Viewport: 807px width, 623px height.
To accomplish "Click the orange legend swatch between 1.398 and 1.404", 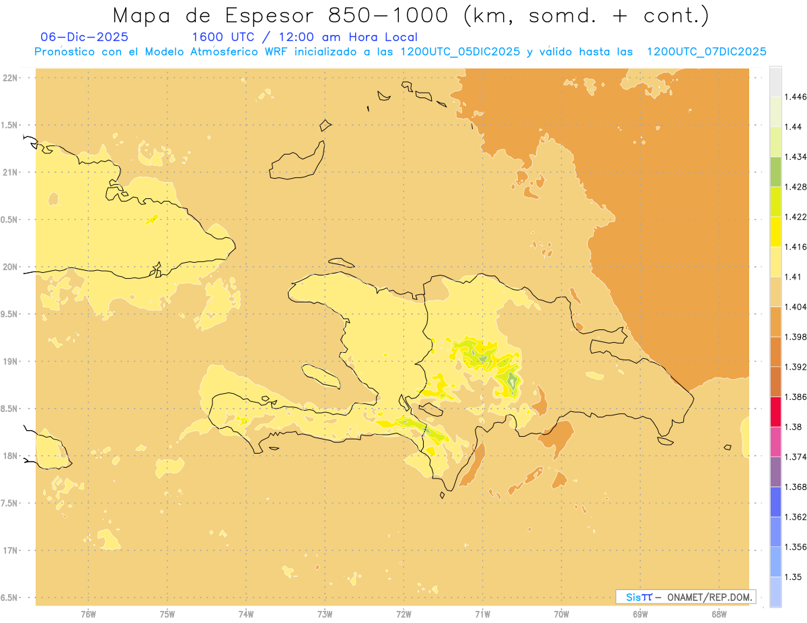I will [775, 321].
